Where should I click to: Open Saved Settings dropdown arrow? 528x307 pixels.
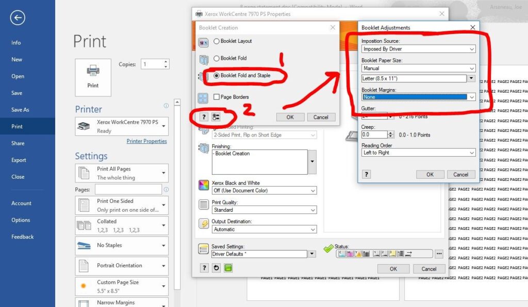(312, 254)
